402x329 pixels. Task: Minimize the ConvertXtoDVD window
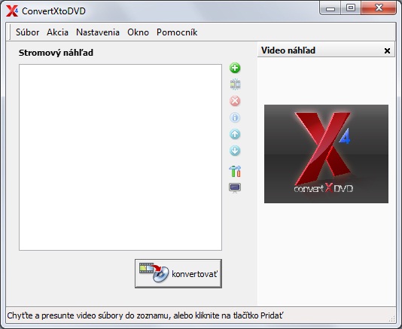(x=330, y=8)
